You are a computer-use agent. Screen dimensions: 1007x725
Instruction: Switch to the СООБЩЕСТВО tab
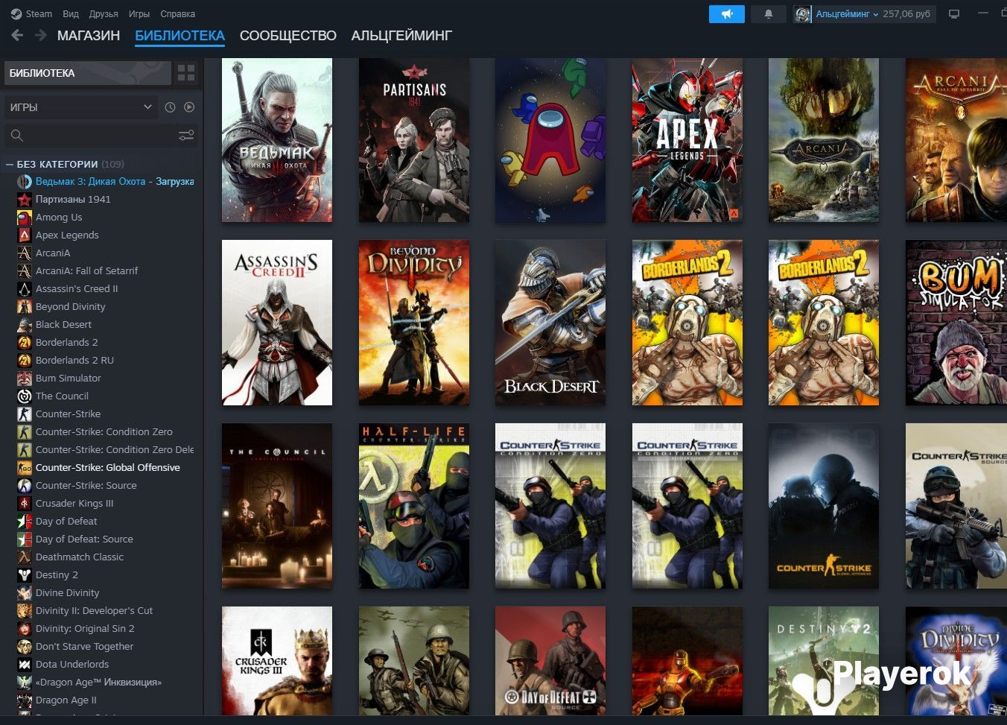coord(288,35)
